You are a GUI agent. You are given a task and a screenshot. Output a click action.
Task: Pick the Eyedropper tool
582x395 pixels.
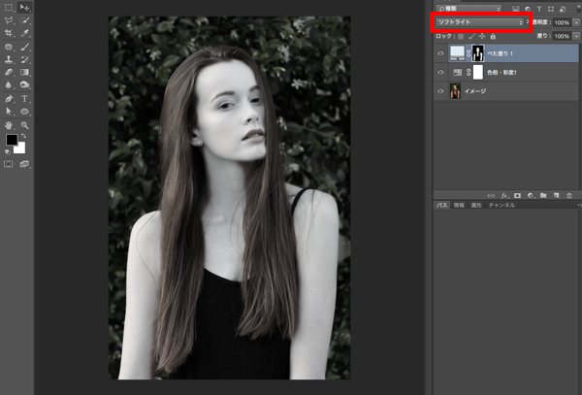25,32
